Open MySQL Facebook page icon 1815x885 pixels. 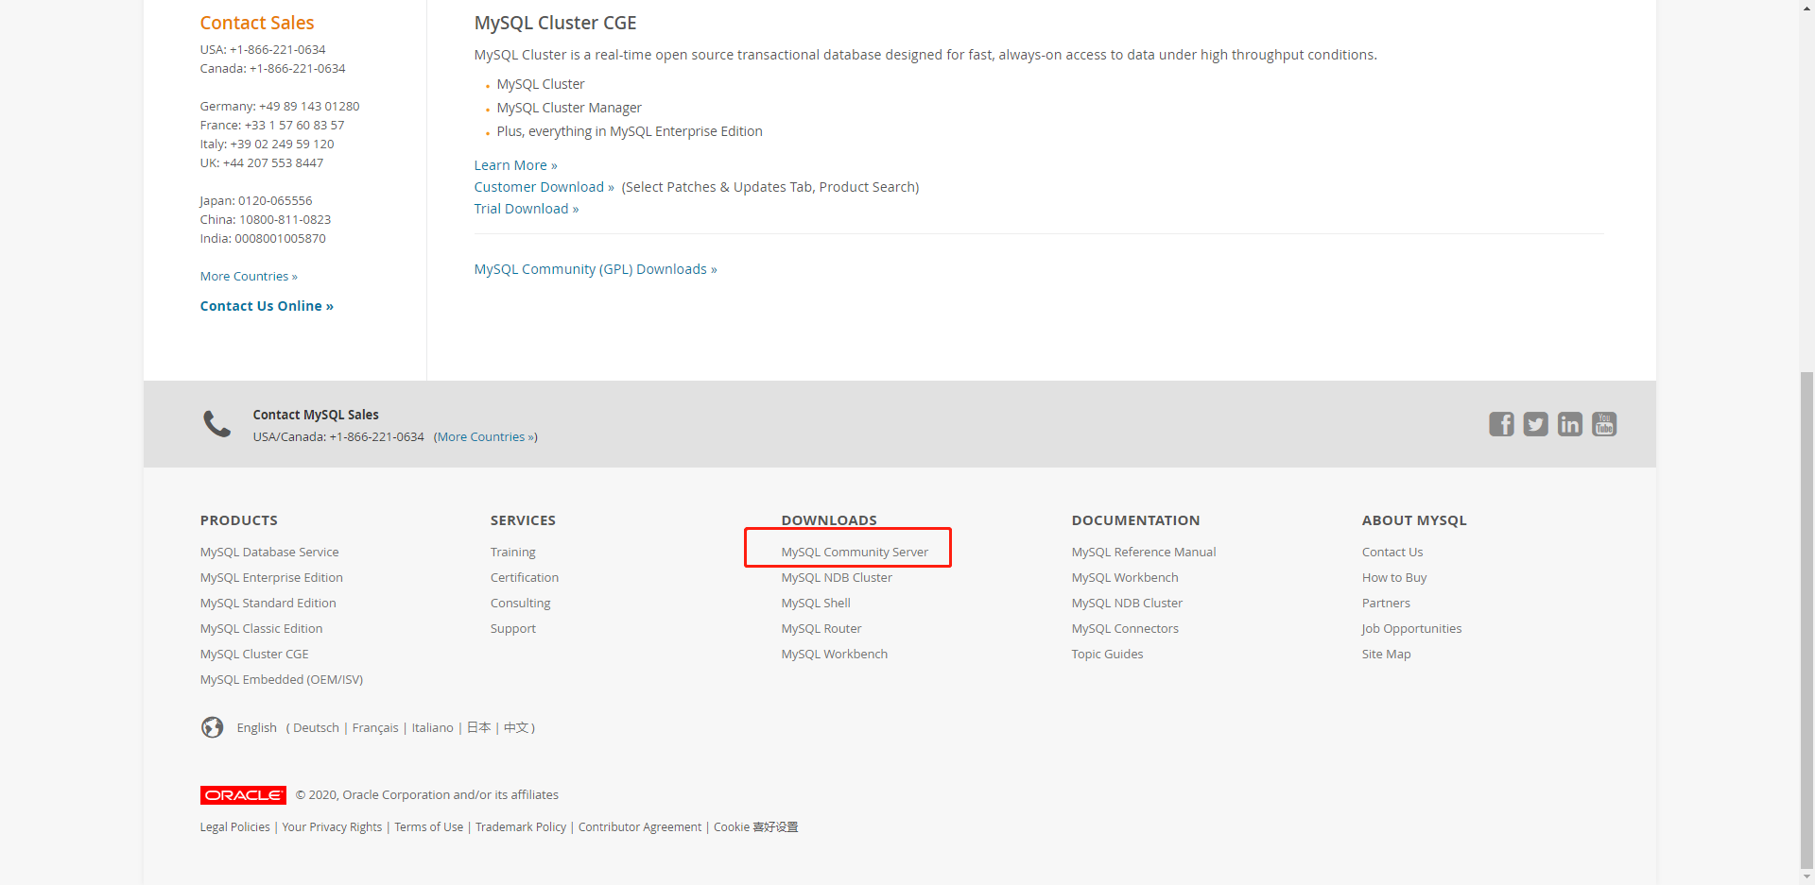click(1501, 424)
